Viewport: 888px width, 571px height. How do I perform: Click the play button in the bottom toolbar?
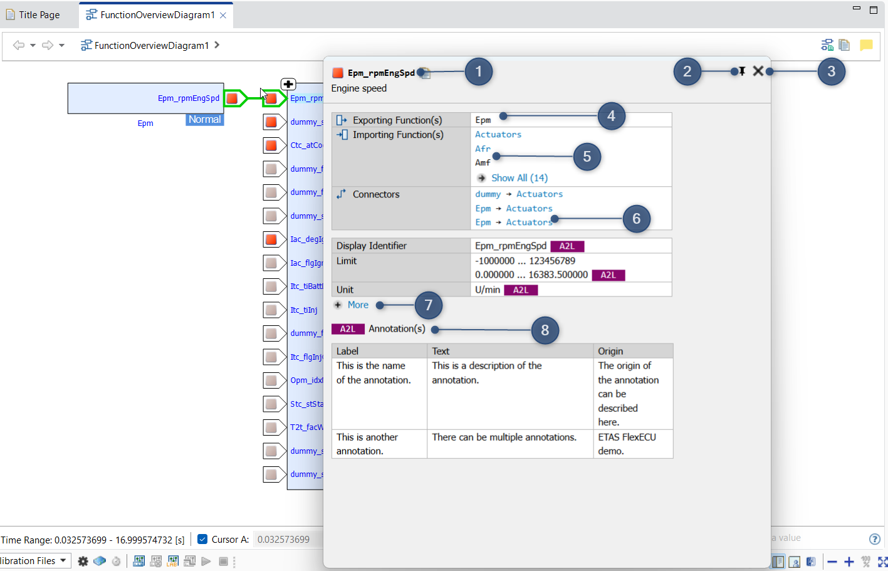206,561
